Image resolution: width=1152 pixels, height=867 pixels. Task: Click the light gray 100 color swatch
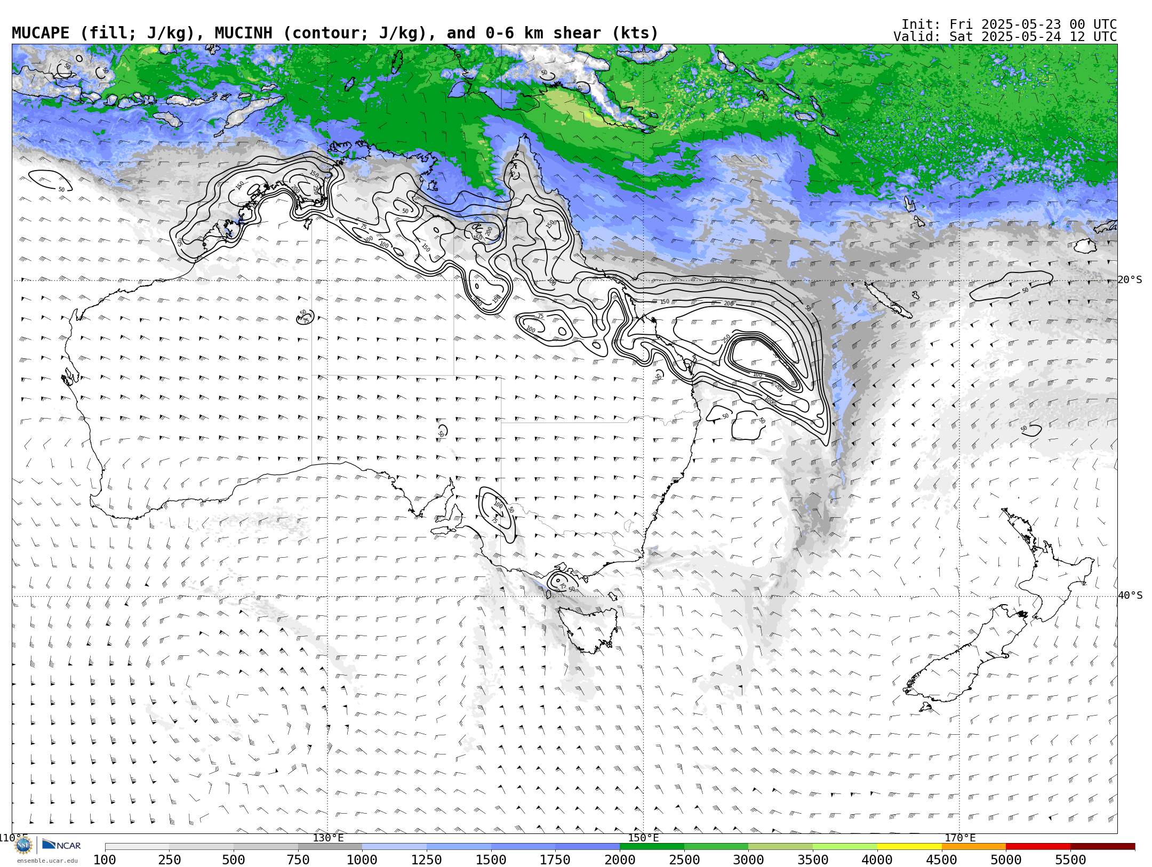pyautogui.click(x=137, y=847)
